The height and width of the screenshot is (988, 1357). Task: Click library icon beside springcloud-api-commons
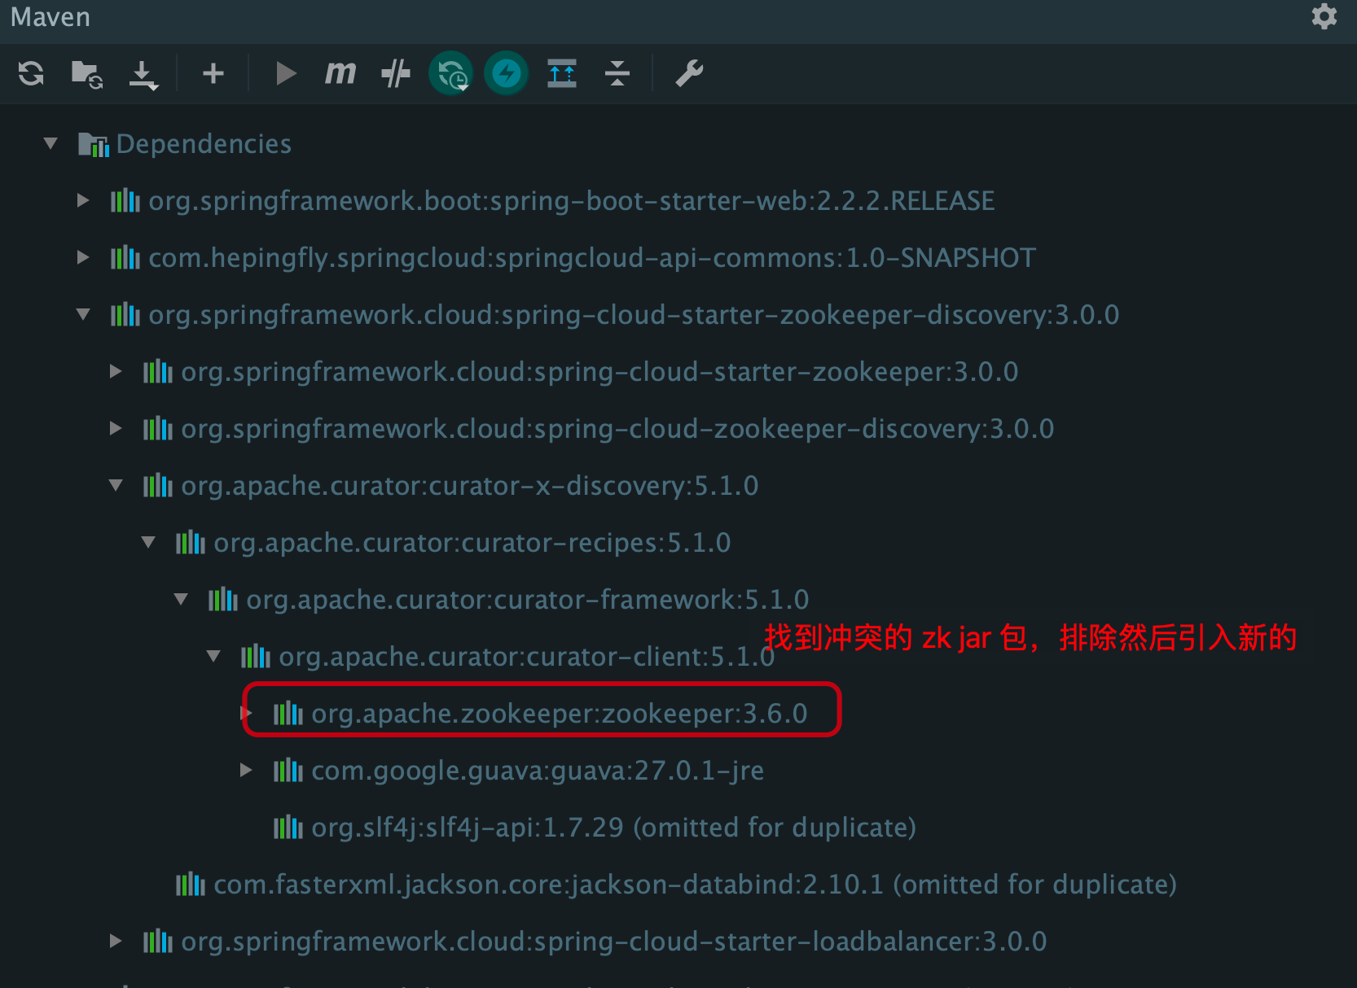coord(125,258)
